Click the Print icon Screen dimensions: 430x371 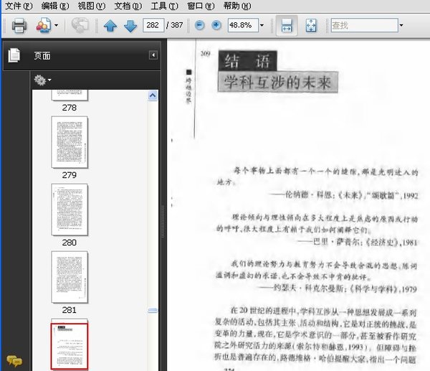(19, 26)
